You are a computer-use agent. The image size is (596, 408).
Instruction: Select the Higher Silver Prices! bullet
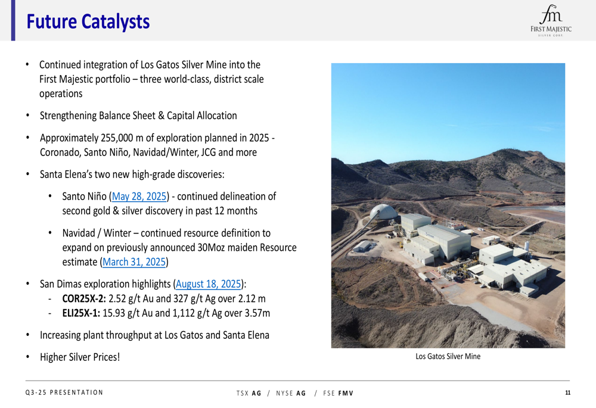tap(80, 357)
